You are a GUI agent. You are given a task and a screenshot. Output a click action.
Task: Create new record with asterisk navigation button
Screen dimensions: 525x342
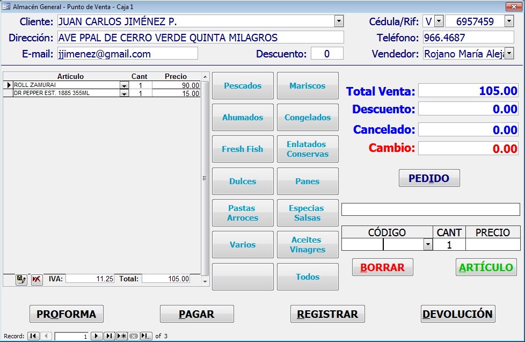121,336
